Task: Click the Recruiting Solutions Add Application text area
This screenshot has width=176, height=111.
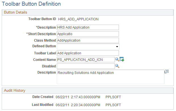Action: [x=110, y=77]
